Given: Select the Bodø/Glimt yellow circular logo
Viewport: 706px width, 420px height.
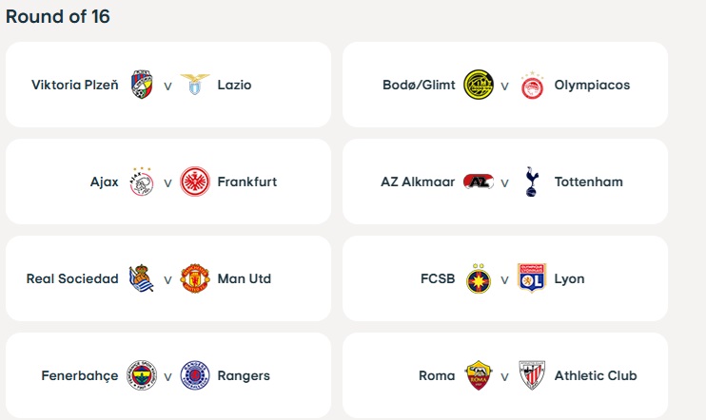Looking at the screenshot, I should 479,85.
